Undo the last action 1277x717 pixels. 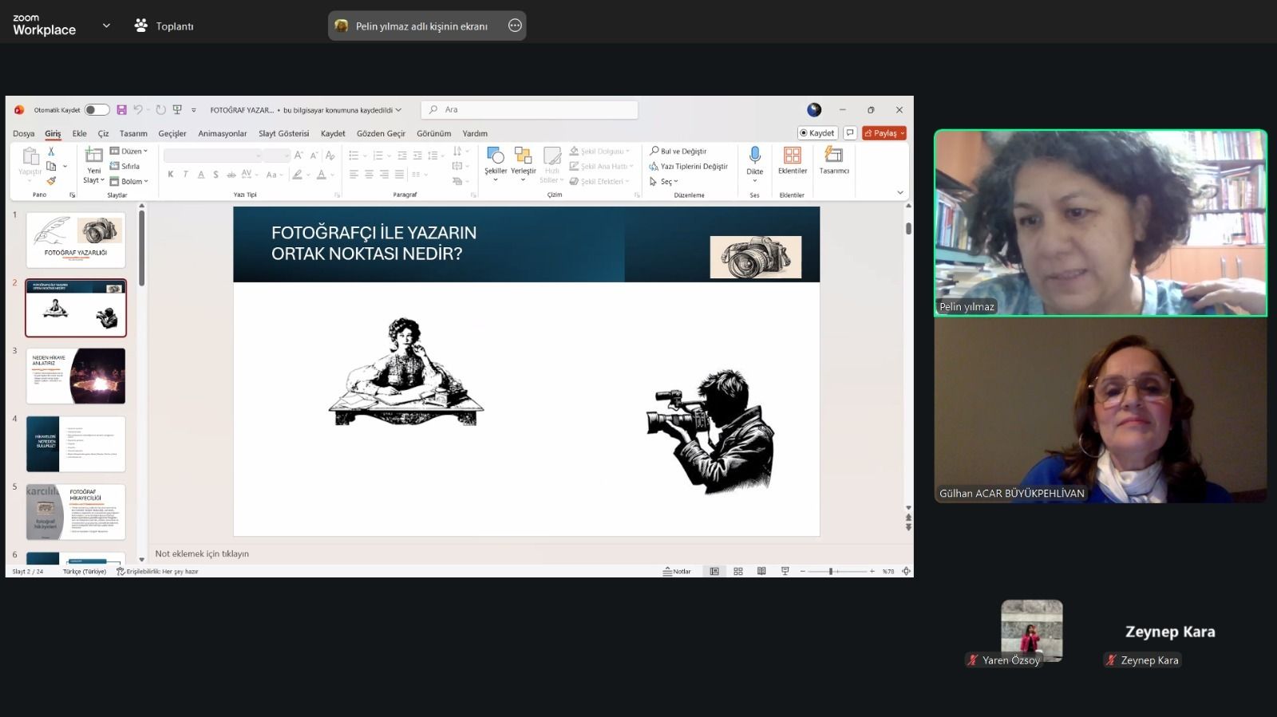pyautogui.click(x=138, y=110)
